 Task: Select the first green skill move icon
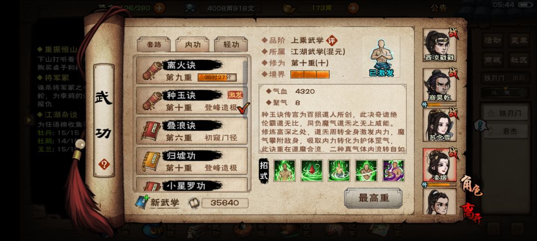pos(284,171)
